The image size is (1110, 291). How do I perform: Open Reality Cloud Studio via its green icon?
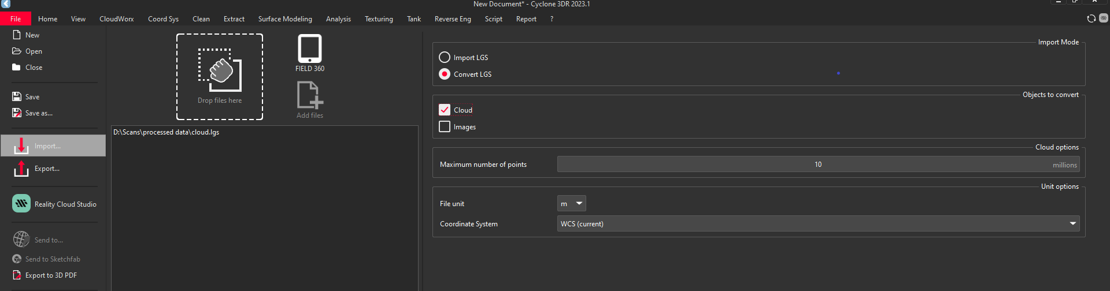(21, 203)
